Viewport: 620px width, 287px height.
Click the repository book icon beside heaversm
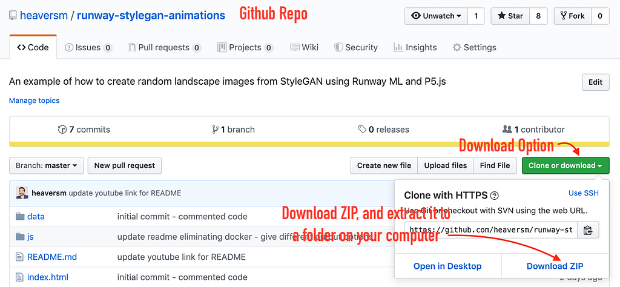tap(13, 16)
